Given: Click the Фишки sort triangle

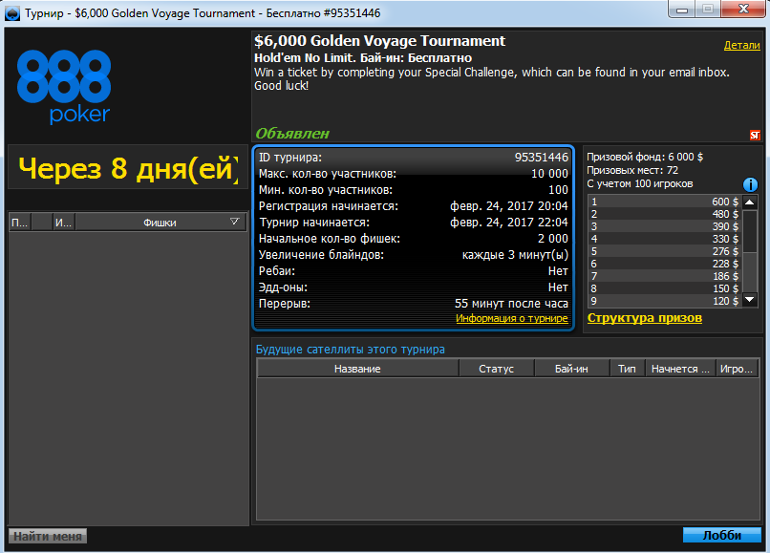Looking at the screenshot, I should 234,222.
